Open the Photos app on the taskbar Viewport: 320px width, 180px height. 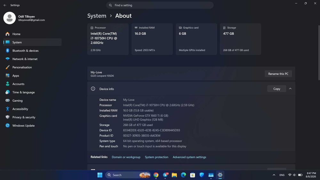(211, 175)
